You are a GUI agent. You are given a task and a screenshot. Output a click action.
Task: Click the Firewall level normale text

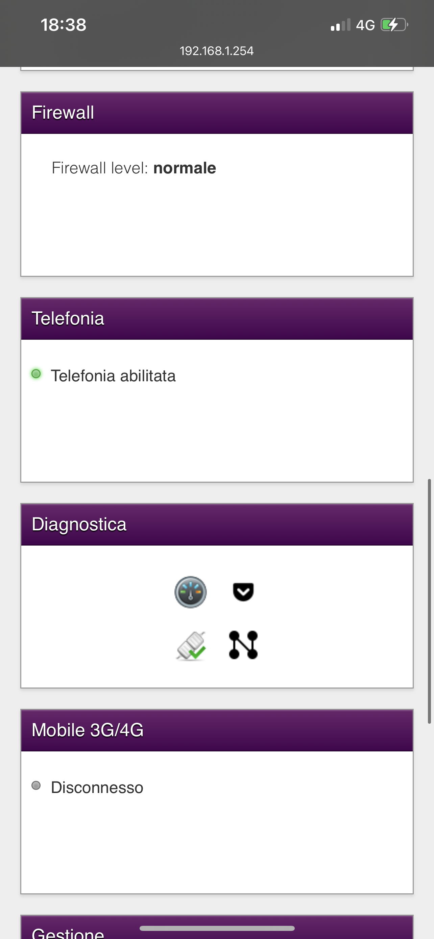(x=134, y=168)
